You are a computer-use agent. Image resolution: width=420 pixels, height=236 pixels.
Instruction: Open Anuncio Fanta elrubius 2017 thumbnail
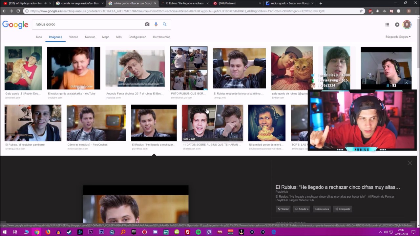click(135, 68)
